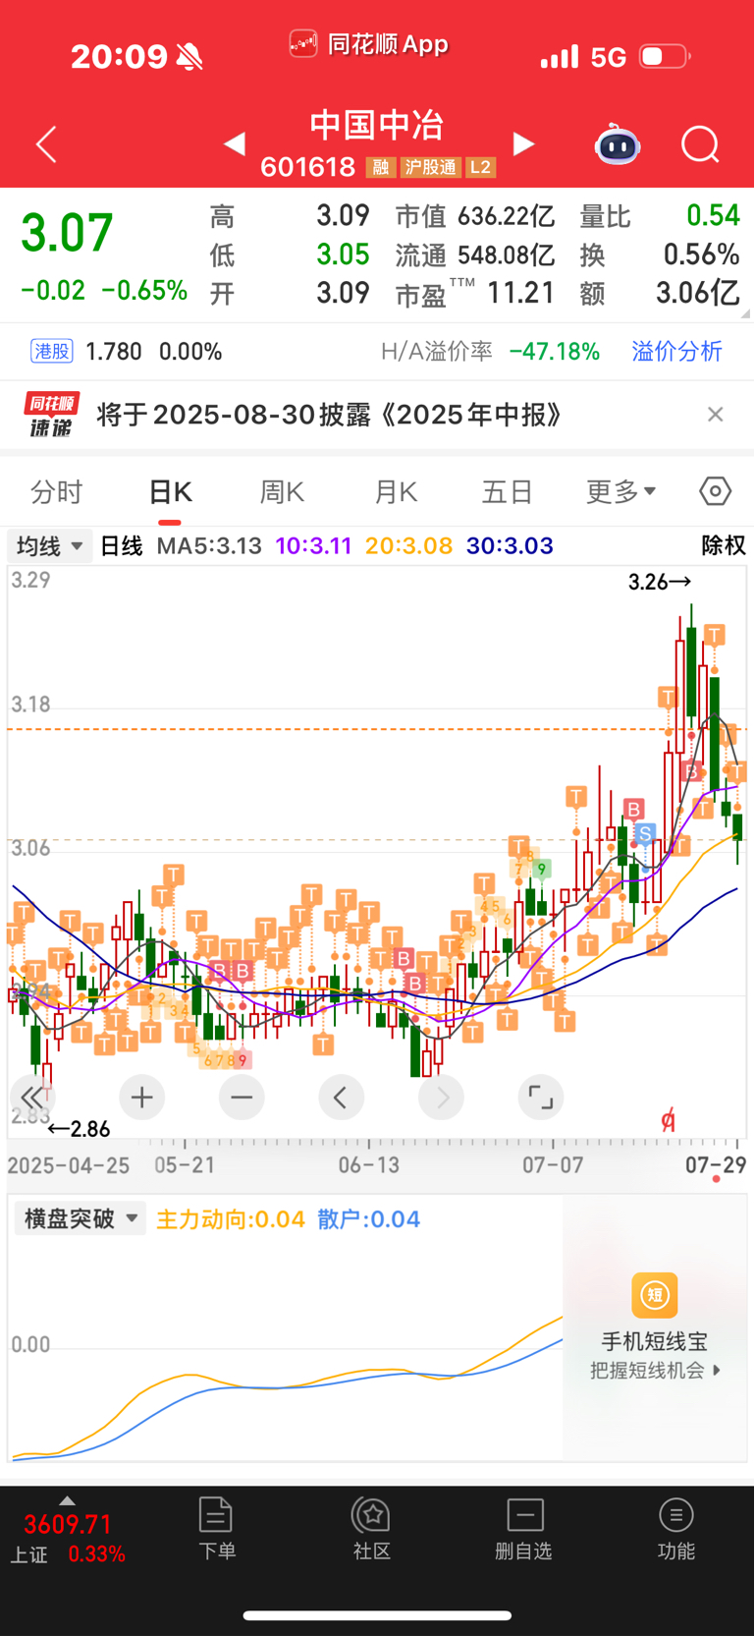Open the 社区 community tab
Screen dimensions: 755x1636
click(x=372, y=1528)
